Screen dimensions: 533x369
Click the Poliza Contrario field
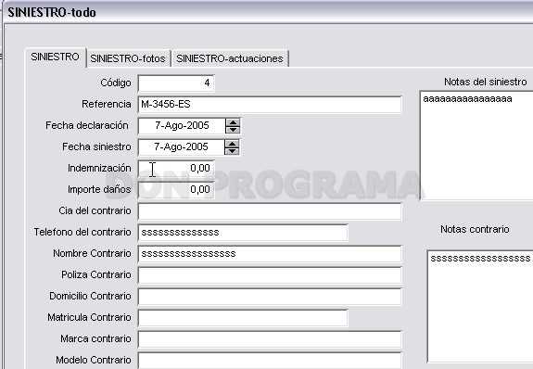(x=270, y=275)
